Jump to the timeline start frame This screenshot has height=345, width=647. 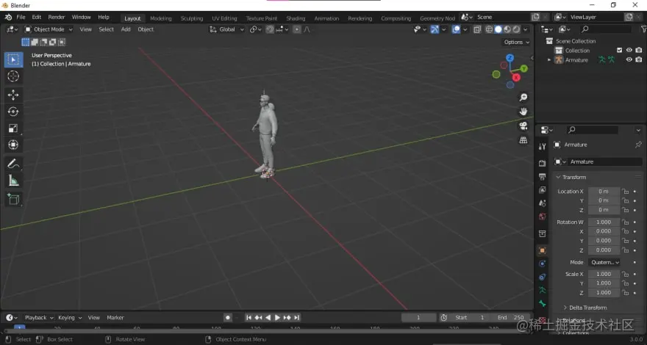(249, 318)
